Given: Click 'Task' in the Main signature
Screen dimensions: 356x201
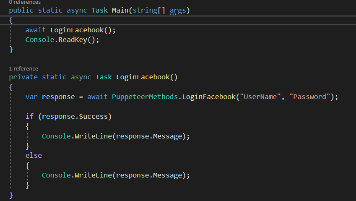Looking at the screenshot, I should click(100, 10).
